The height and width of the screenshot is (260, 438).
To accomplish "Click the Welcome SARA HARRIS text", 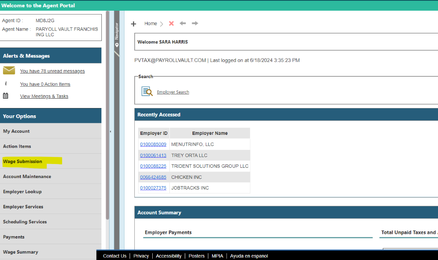I will coord(163,42).
